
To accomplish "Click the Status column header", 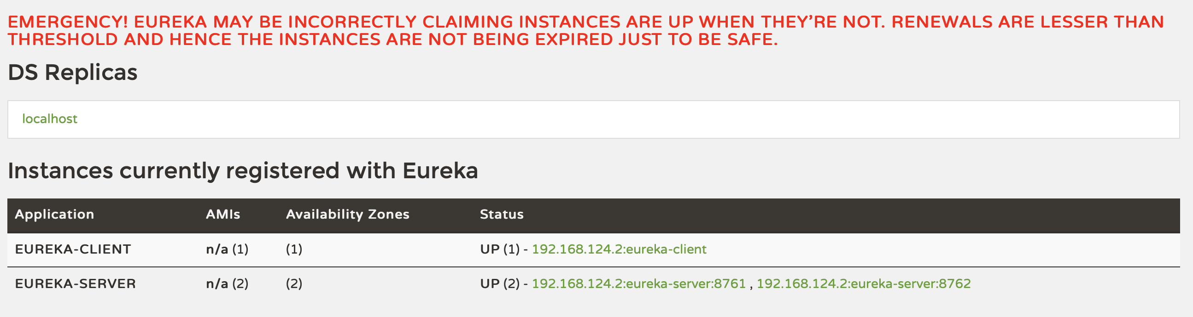I will coord(502,215).
